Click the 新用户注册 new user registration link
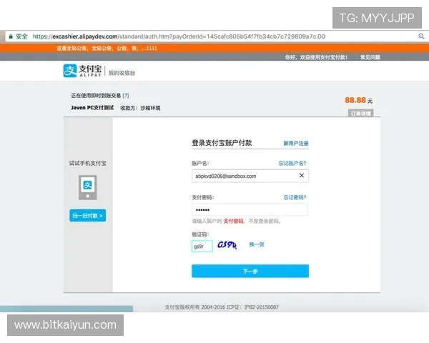 pyautogui.click(x=296, y=143)
